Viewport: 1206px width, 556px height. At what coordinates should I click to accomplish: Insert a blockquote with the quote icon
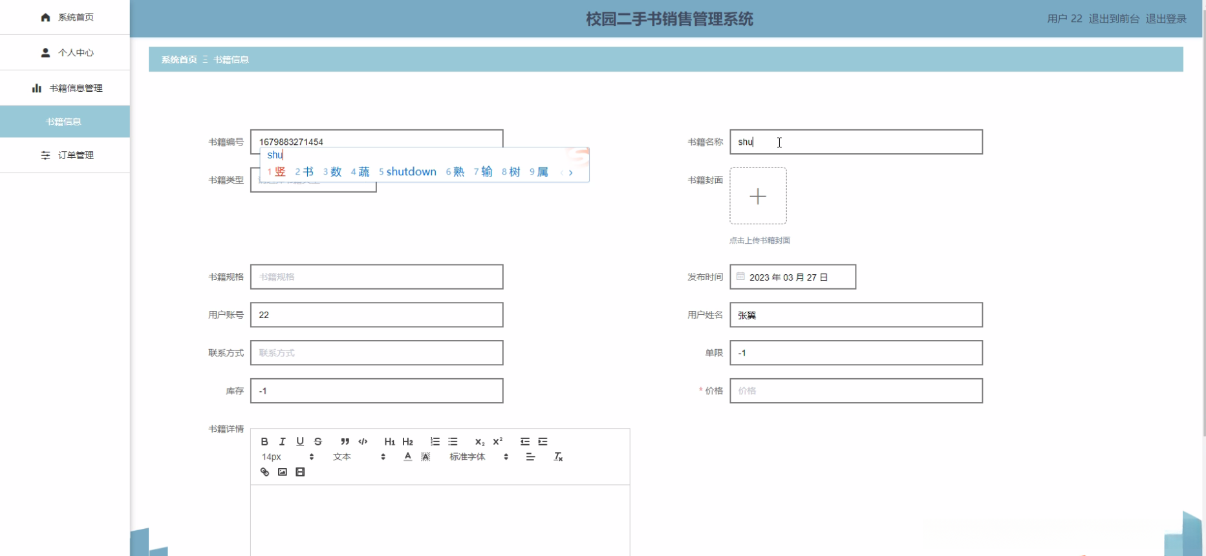pos(345,442)
